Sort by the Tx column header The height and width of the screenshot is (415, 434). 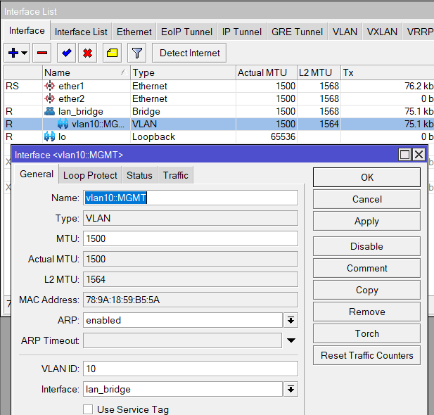point(387,73)
